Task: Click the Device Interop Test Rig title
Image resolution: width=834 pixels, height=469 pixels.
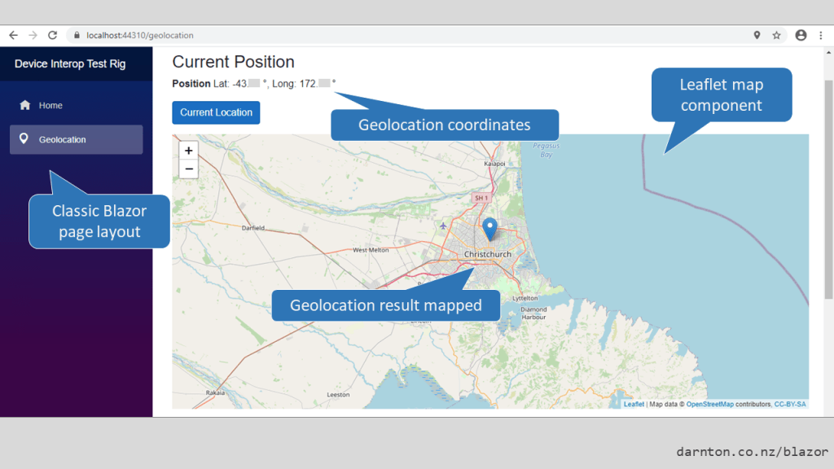Action: pos(70,64)
